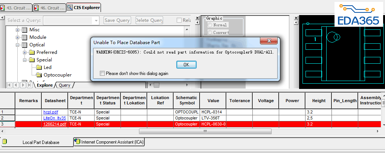Select the Normal graphic radio button
Image resolution: width=385 pixels, height=153 pixels.
(x=210, y=25)
